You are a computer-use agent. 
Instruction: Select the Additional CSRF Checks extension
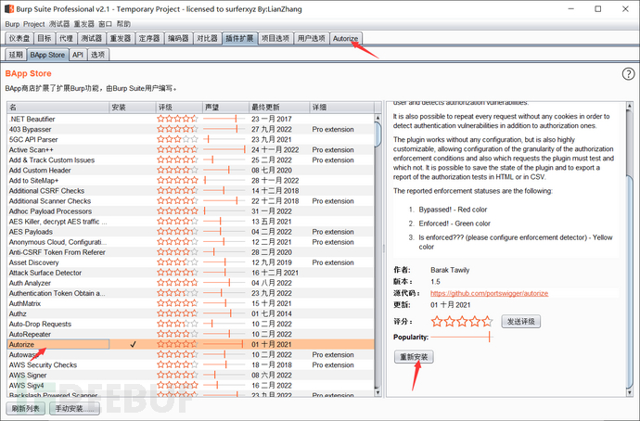(191, 191)
